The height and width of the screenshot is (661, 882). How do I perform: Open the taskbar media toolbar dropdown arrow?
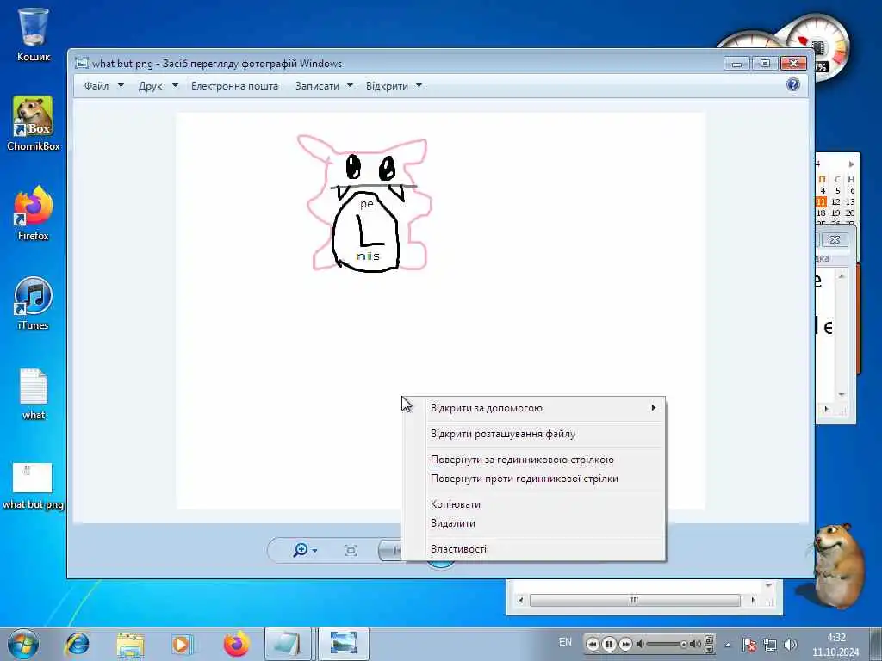710,650
